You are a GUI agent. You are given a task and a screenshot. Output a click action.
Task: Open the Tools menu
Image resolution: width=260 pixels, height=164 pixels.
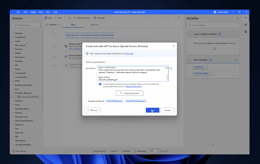pyautogui.click(x=41, y=12)
